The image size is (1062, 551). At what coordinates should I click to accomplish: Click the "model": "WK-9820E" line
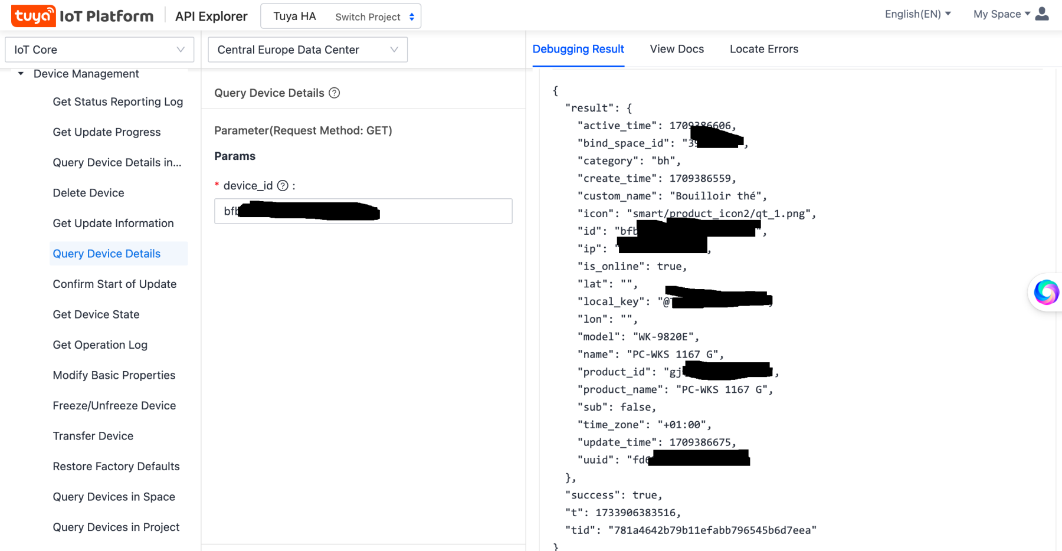click(638, 337)
